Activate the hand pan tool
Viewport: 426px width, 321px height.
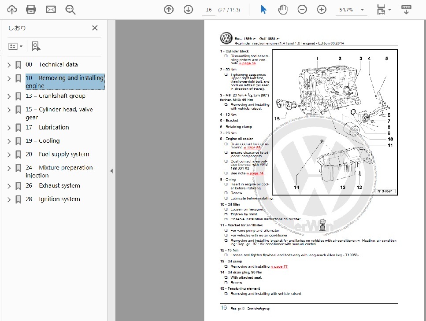click(x=282, y=10)
